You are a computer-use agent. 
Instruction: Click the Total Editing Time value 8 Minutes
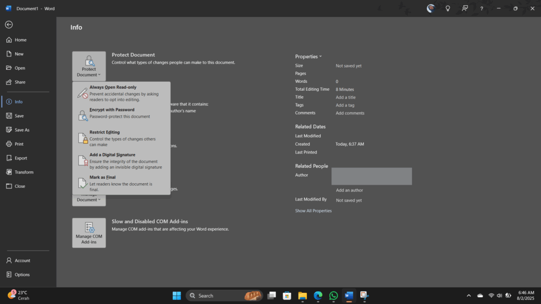344,90
